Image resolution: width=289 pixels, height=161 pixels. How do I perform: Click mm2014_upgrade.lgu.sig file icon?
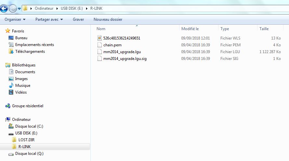[99, 58]
